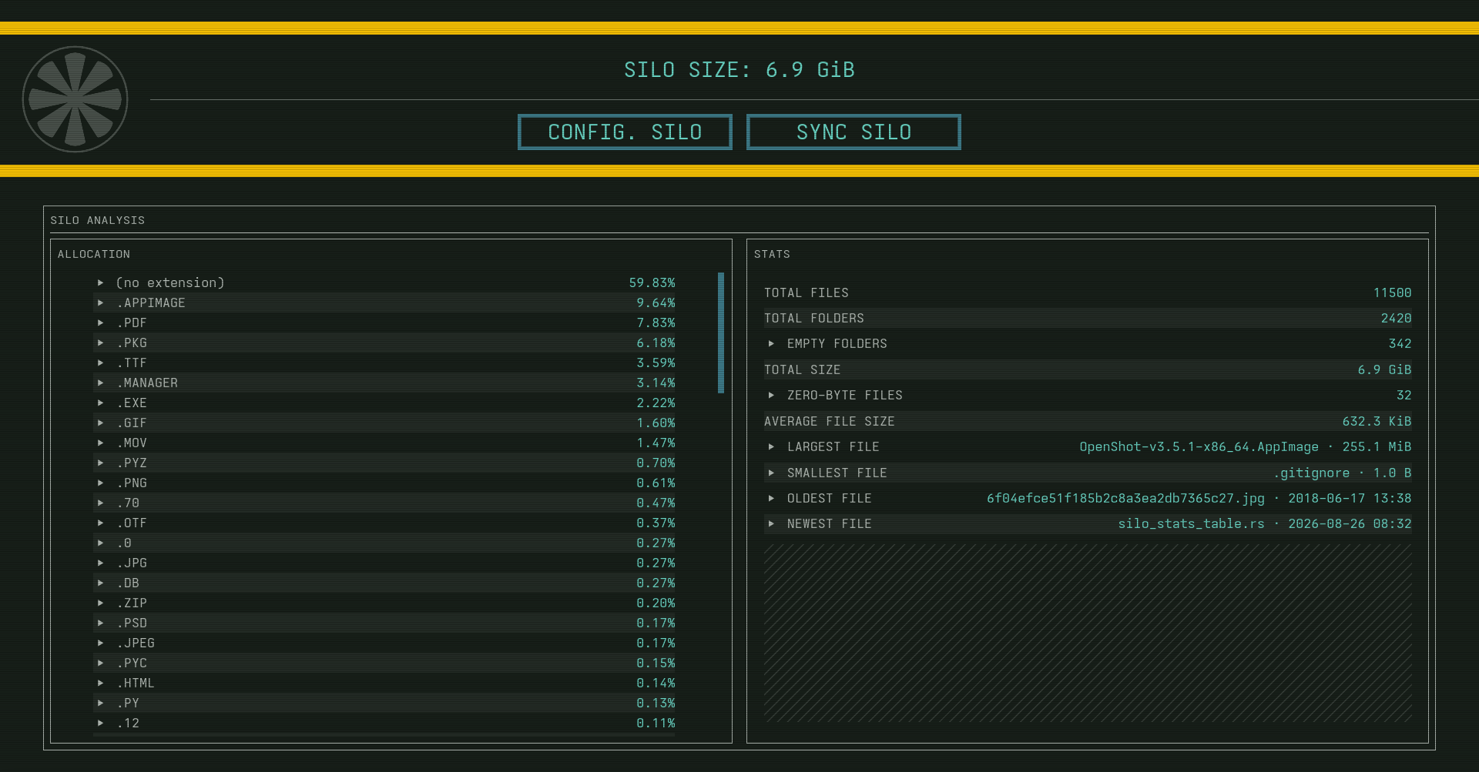Expand the .PYZ row arrow
The height and width of the screenshot is (772, 1479).
pyautogui.click(x=101, y=463)
